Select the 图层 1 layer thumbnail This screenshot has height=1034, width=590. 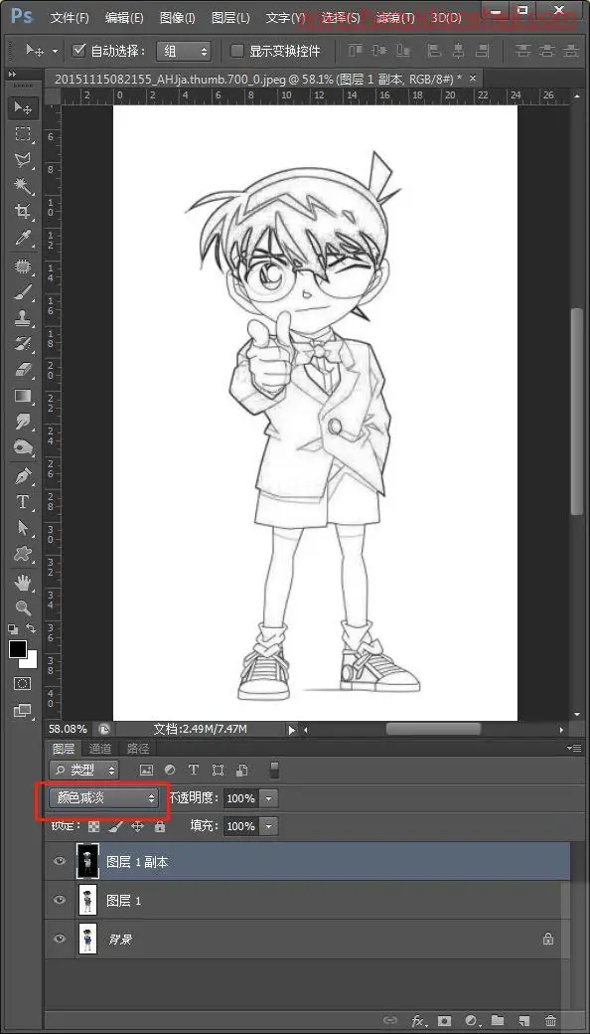click(87, 900)
